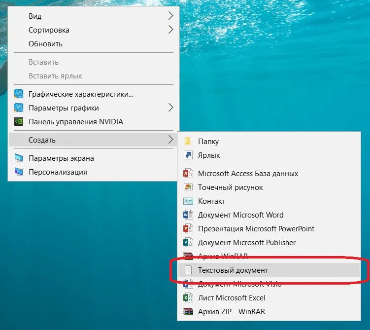
Task: Choose Контакт in the Создать submenu
Action: 269,201
